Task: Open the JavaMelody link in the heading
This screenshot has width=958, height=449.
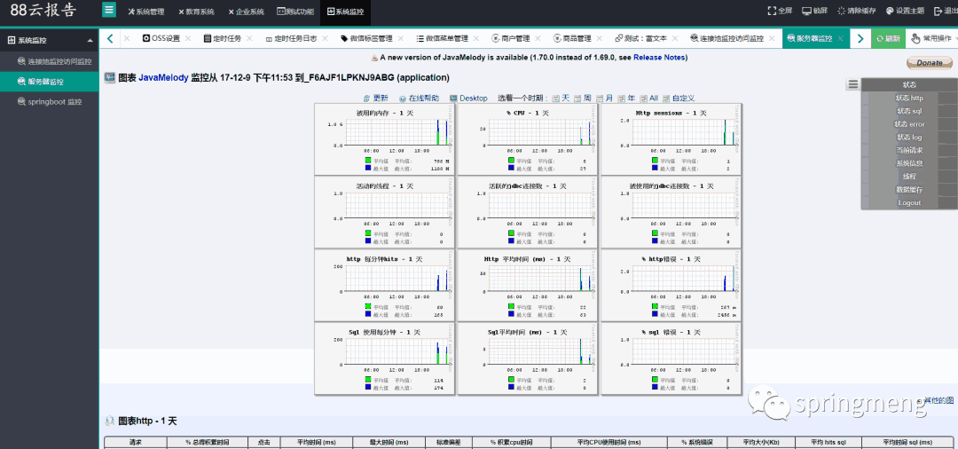Action: point(163,78)
